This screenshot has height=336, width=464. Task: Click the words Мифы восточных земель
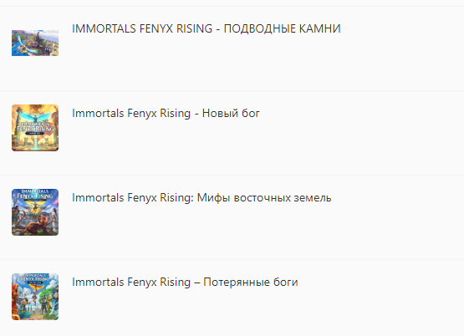tap(264, 198)
